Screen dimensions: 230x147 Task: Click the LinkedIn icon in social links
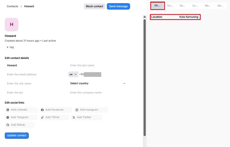[8, 110]
